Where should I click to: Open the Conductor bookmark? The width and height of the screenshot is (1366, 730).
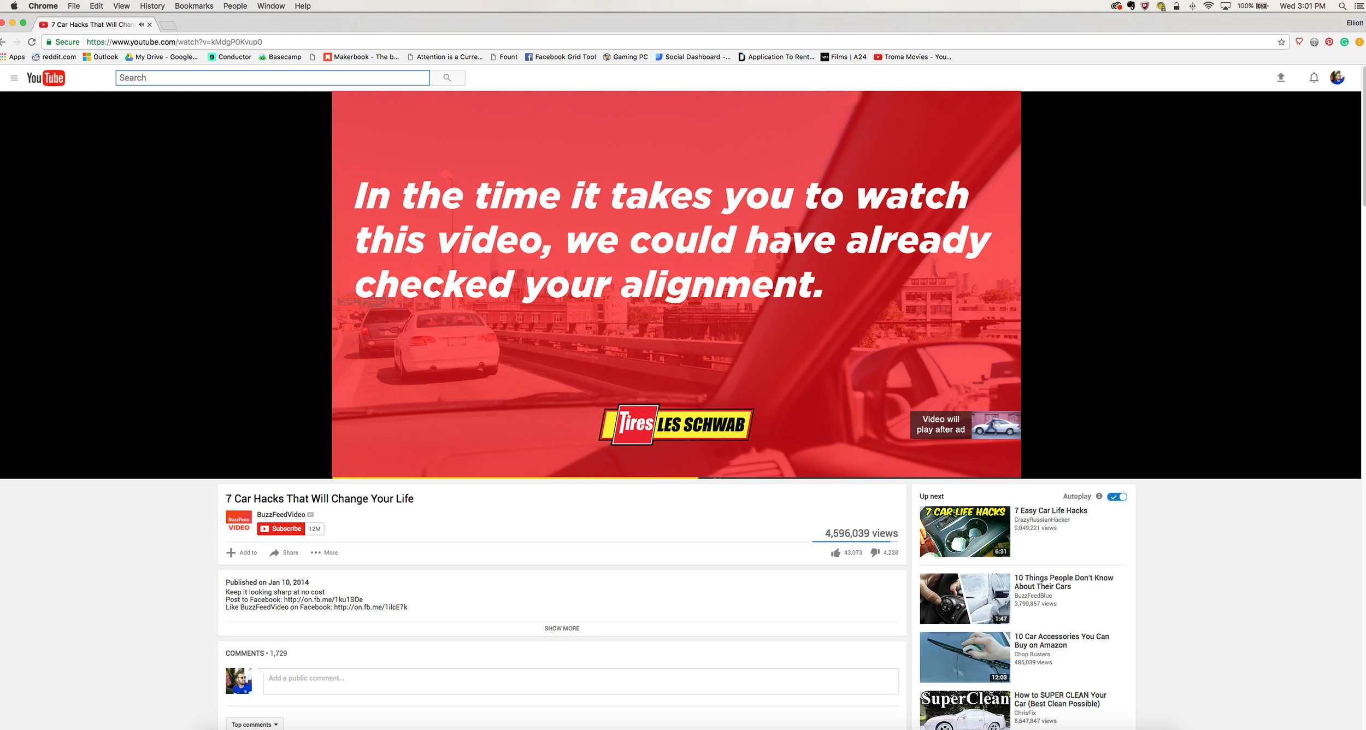[x=230, y=57]
